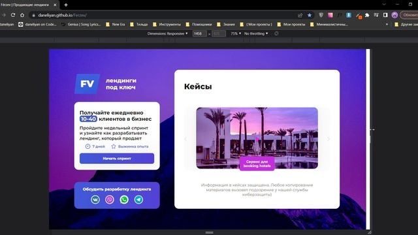418x235 pixels.
Task: Click the viewport height input field
Action: coord(219,33)
